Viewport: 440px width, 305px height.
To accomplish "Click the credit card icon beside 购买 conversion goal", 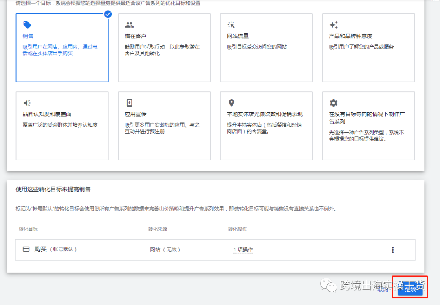I will point(26,249).
